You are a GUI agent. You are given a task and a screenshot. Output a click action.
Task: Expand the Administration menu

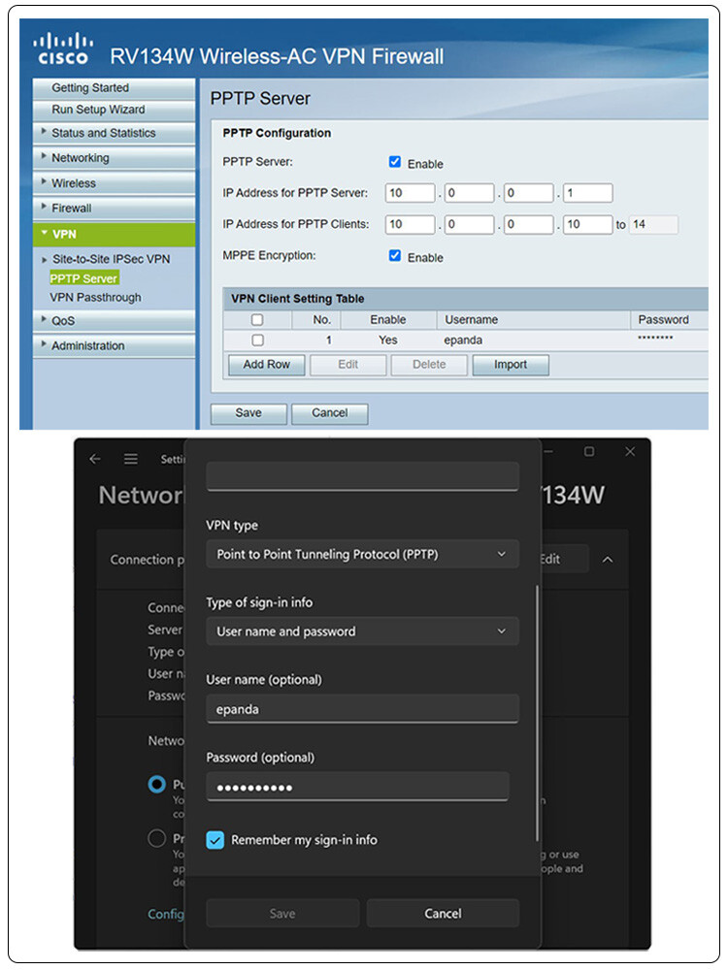(114, 346)
